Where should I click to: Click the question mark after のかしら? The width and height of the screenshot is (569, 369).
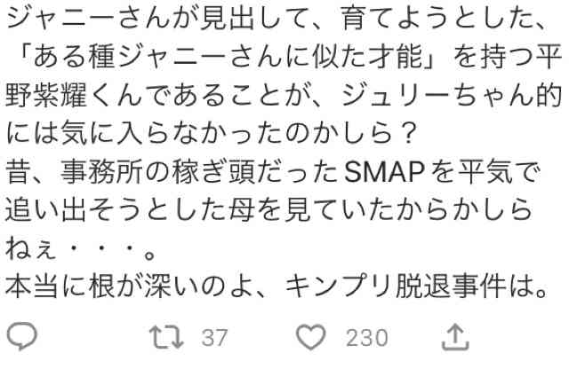point(405,134)
